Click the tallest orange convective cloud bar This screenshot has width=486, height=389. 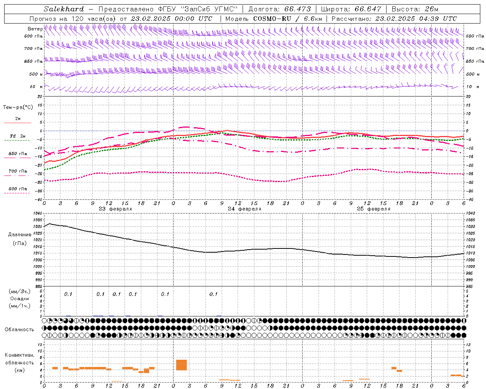point(181,365)
